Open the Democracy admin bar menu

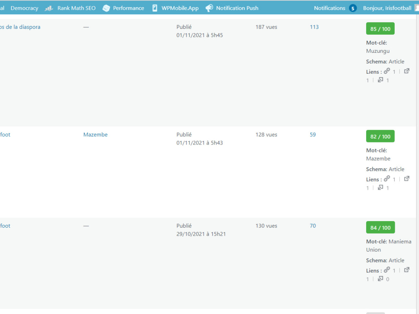(x=24, y=8)
